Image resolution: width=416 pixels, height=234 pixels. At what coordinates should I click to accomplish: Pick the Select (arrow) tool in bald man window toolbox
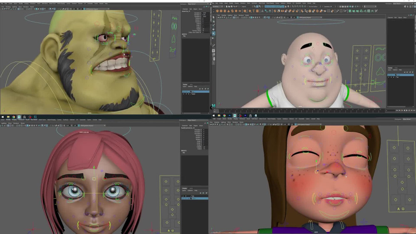[213, 17]
